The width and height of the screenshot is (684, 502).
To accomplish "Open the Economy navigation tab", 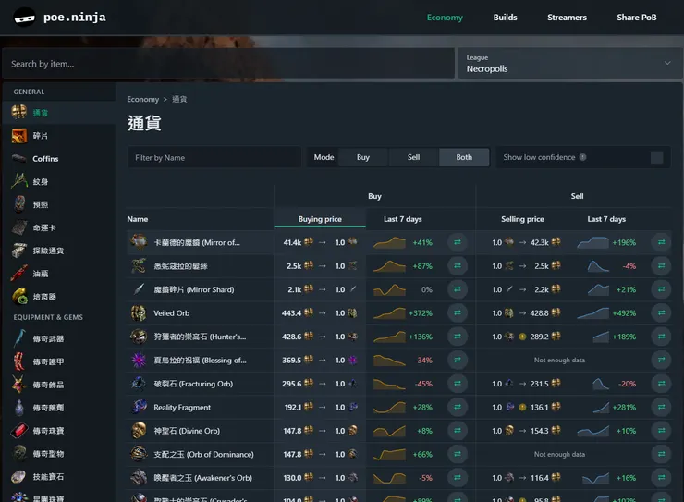I will pos(445,18).
